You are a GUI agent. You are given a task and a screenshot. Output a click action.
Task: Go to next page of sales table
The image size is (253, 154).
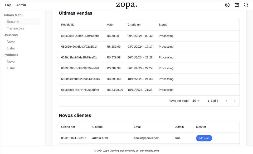pos(235,101)
